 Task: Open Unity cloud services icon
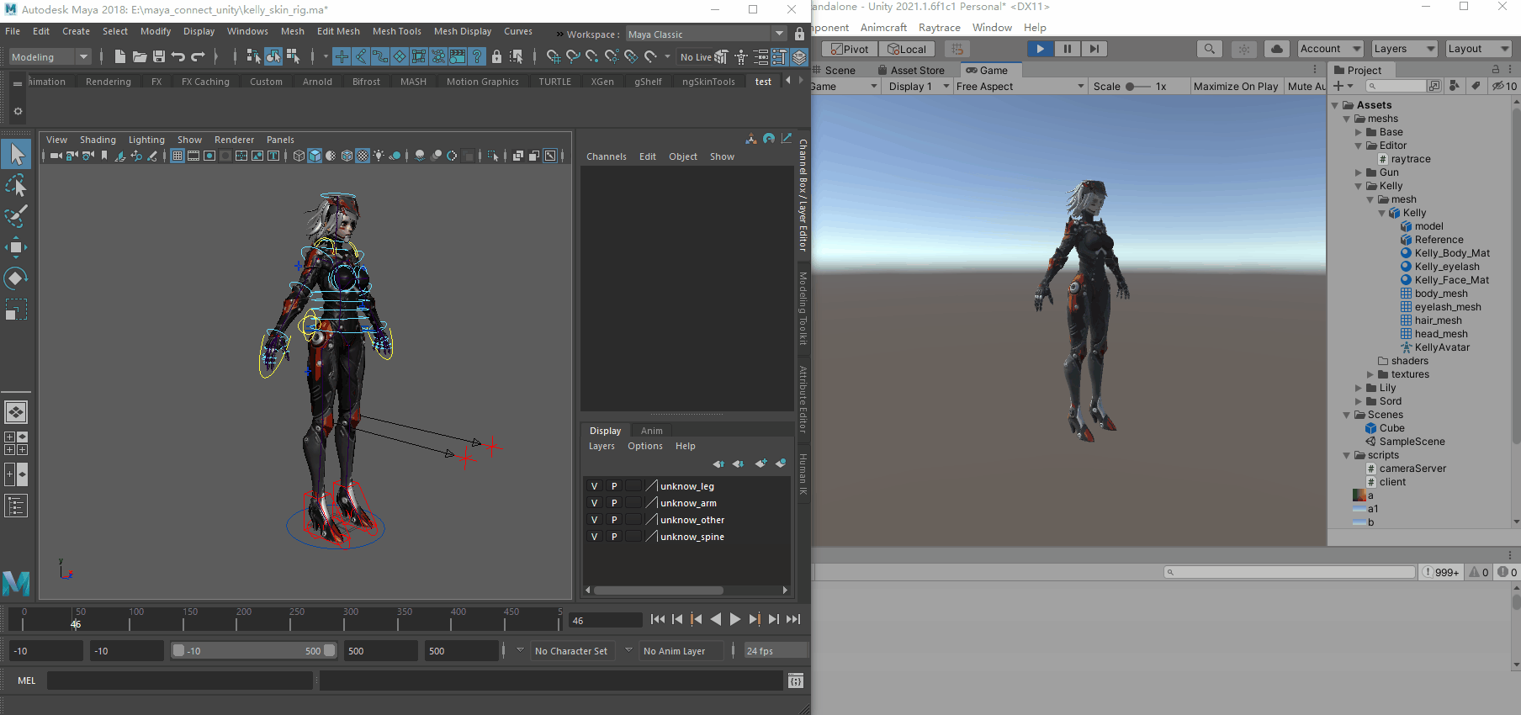pos(1276,49)
